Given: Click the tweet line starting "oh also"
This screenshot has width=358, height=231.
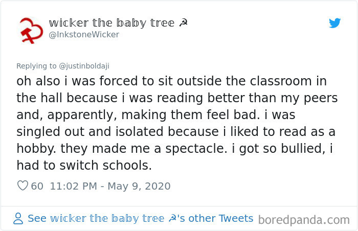Looking at the screenshot, I should [x=171, y=81].
